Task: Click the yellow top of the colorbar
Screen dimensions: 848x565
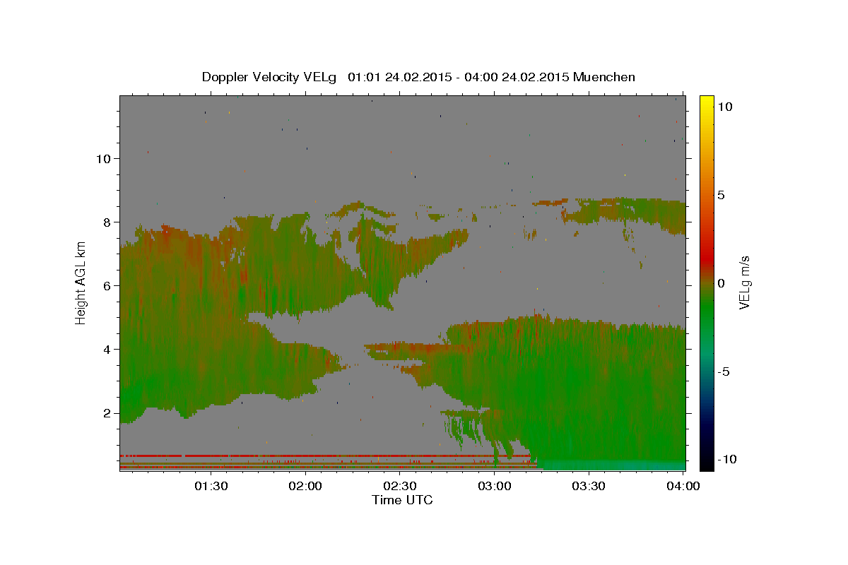Action: pos(707,102)
